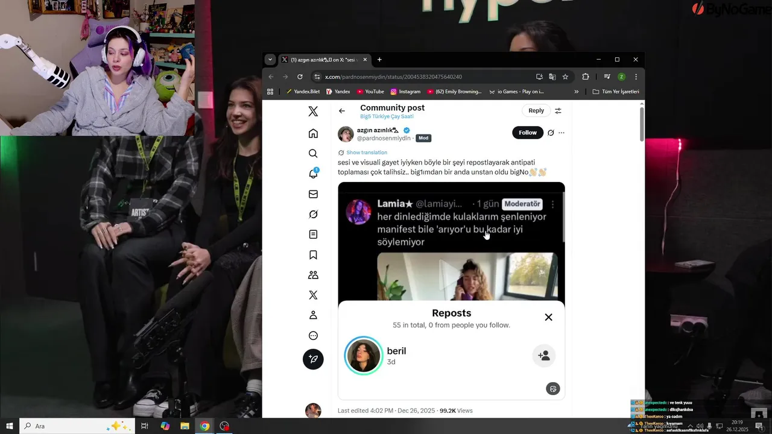
Task: Open Bookmarks in the X sidebar
Action: [313, 255]
